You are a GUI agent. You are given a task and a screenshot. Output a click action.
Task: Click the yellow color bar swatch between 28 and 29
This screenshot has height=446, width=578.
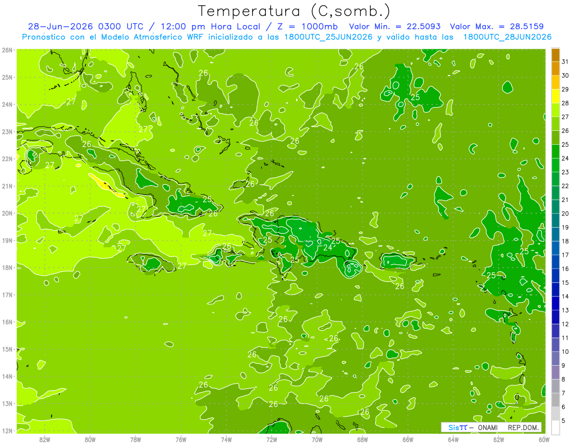[x=555, y=96]
